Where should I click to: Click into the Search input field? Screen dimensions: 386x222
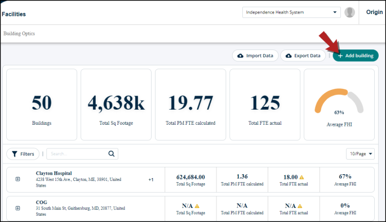pyautogui.click(x=77, y=154)
